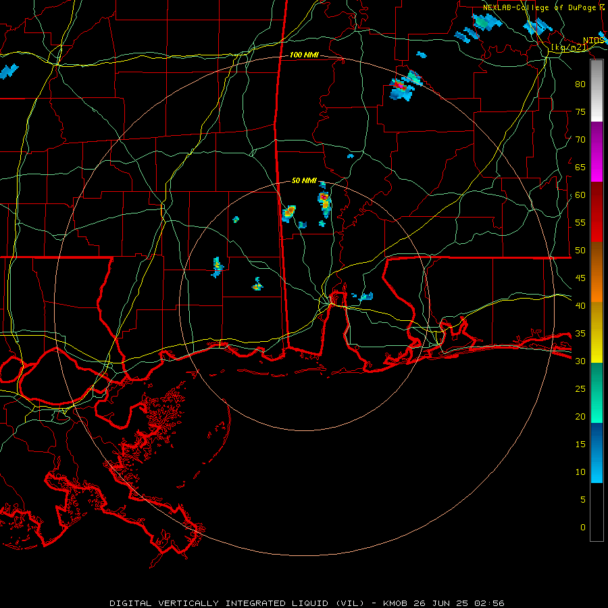Click the legend value 60
The image size is (608, 608).
pos(580,195)
